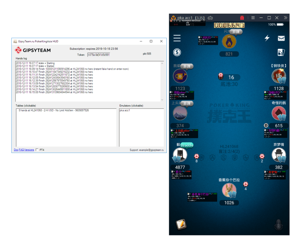Tap the 4877 chip stack label

click(x=180, y=167)
